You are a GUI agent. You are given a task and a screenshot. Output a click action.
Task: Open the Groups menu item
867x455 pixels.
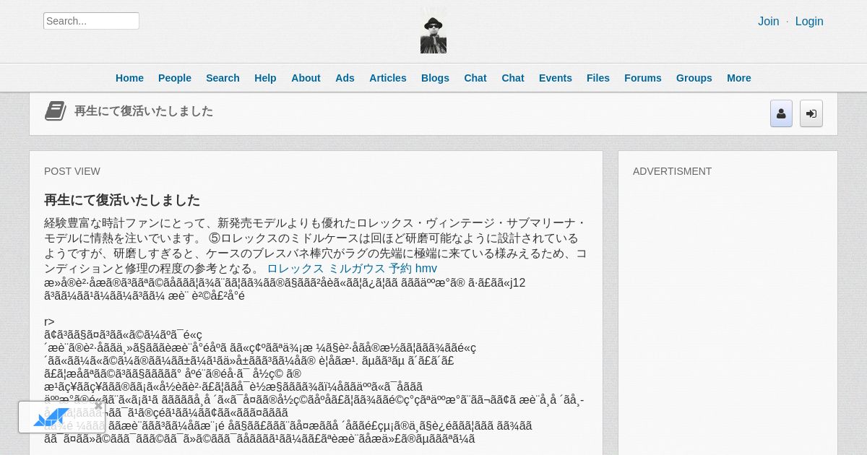(x=694, y=78)
